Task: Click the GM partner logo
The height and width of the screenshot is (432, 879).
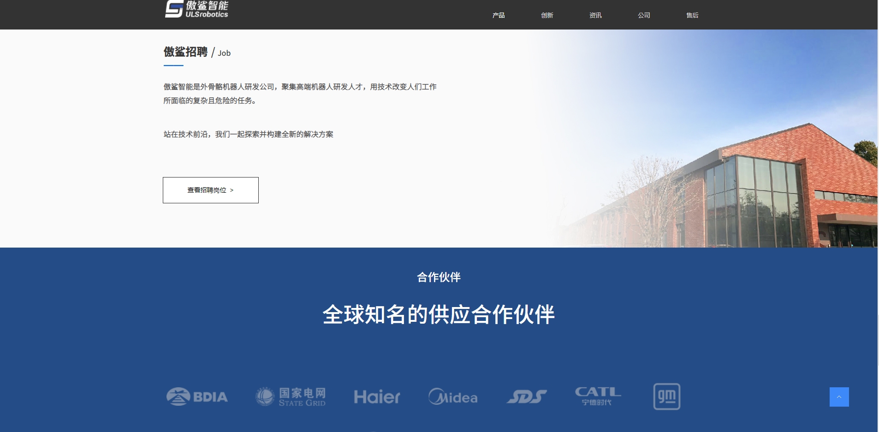Action: coord(667,396)
